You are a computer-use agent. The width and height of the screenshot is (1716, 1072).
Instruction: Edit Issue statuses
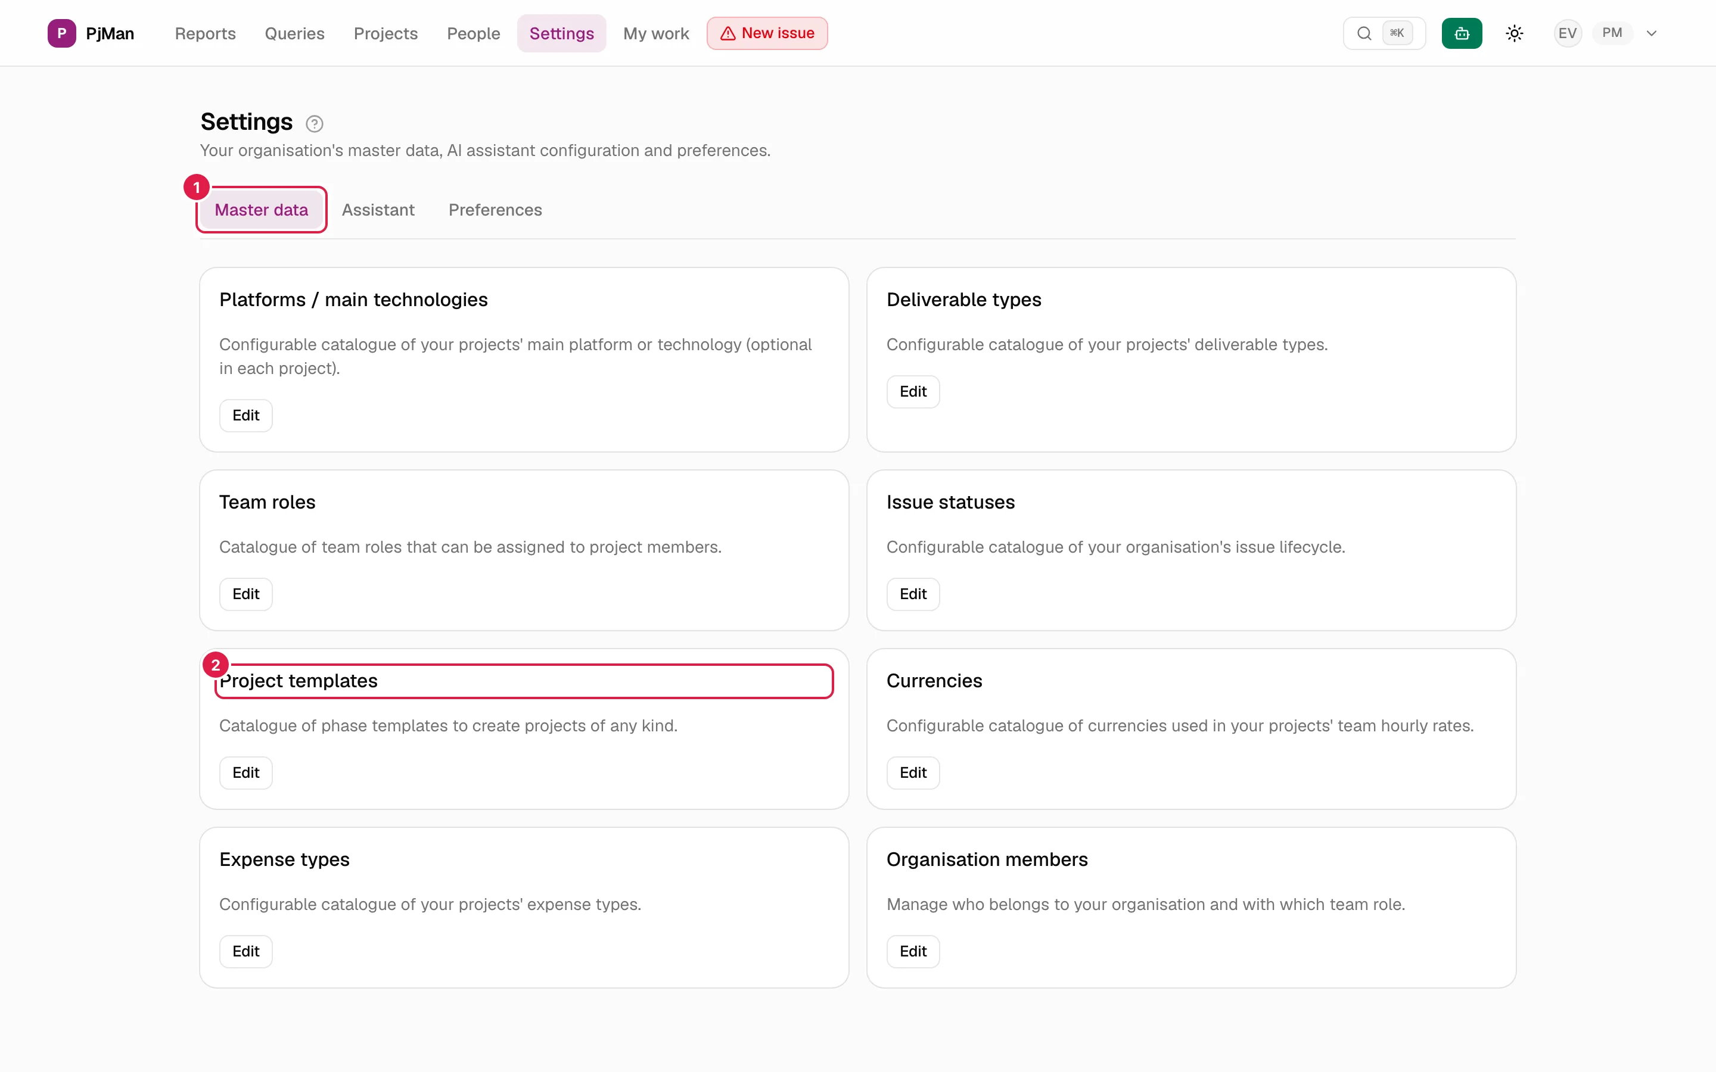pyautogui.click(x=913, y=594)
